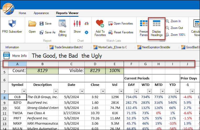Screen dimensions: 200x130
Task: Click the More Info button
Action: coord(15,56)
